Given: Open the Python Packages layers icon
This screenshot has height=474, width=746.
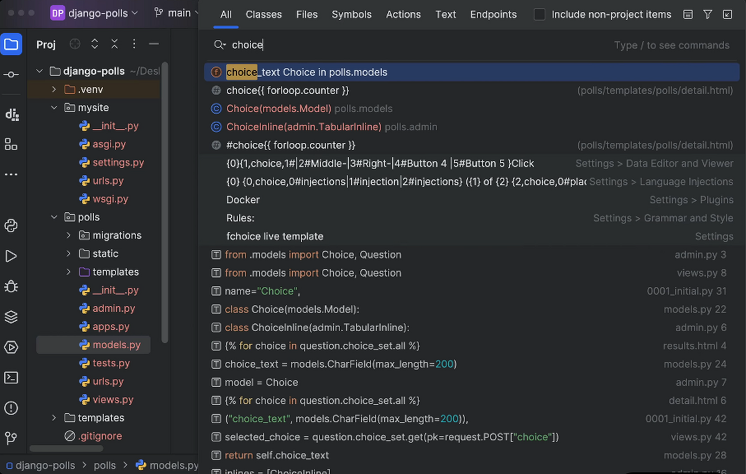Looking at the screenshot, I should coord(11,317).
